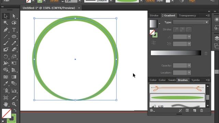Select the Width tool
This screenshot has height=123, width=219.
(x=5, y=63)
